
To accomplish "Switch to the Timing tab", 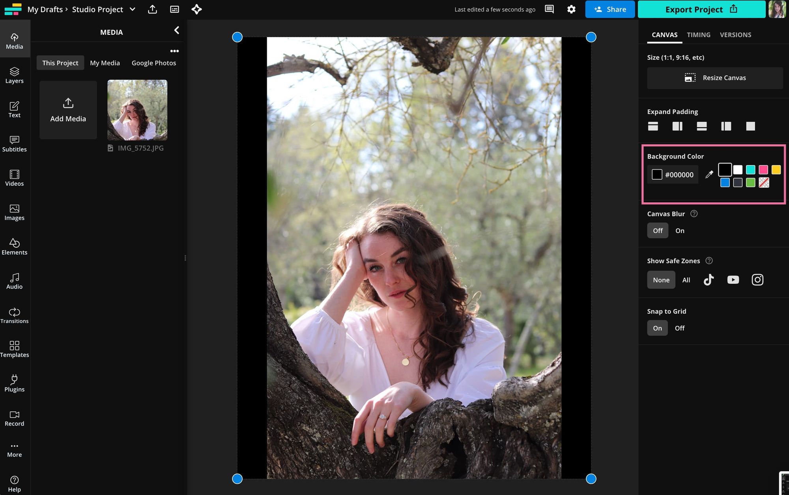I will pos(698,35).
